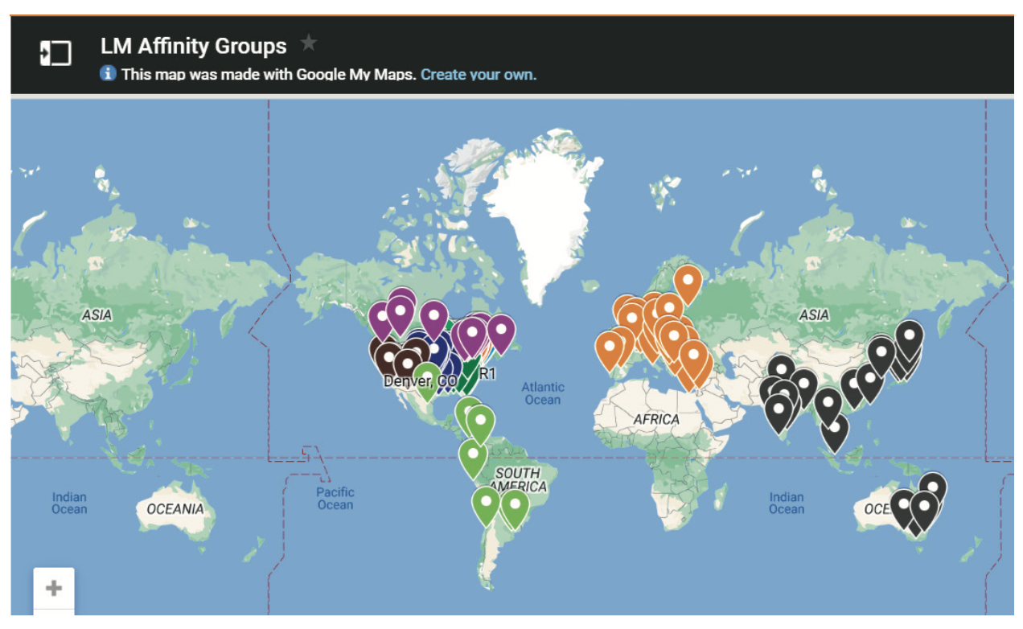Open the 'Create your own' link

478,75
